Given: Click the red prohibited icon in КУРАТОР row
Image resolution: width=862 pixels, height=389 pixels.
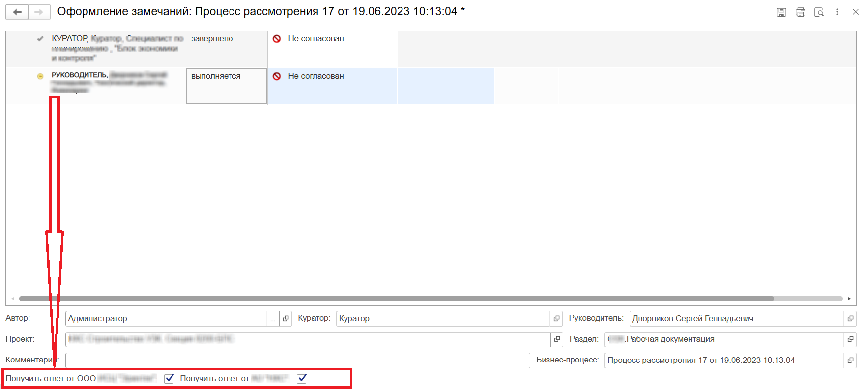Looking at the screenshot, I should (x=277, y=39).
